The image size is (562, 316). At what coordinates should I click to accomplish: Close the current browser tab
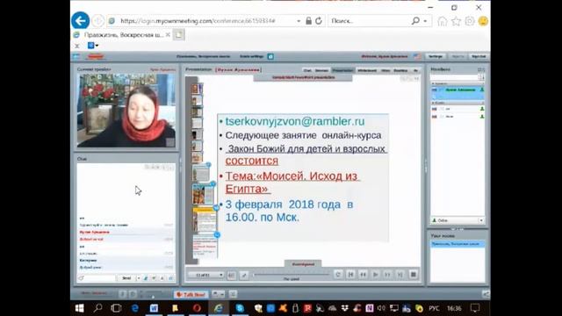(168, 35)
